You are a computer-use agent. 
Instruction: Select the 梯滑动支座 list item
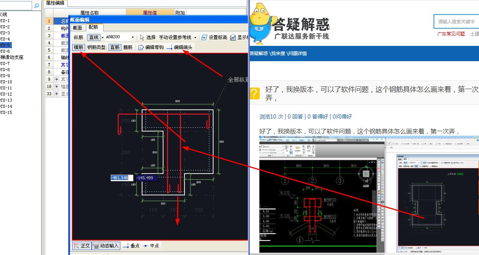(12, 57)
